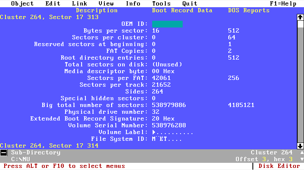Open the Tools menu
This screenshot has width=304, height=170.
coord(161,3)
